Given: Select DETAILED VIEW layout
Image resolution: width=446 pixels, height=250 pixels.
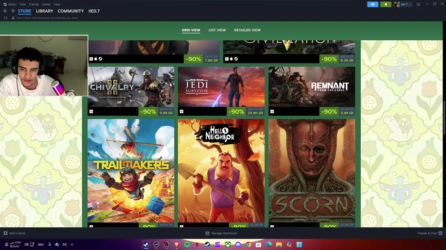Looking at the screenshot, I should [247, 30].
